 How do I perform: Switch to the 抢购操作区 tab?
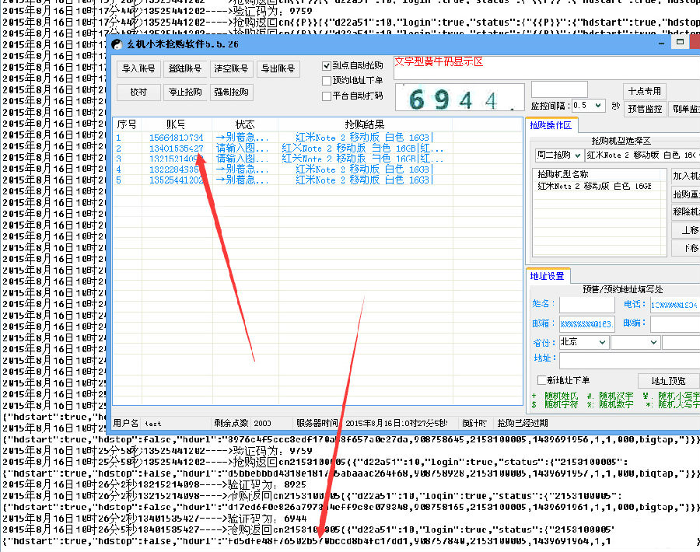(551, 125)
